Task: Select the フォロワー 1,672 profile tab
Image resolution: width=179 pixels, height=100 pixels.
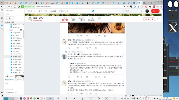Action: click(x=82, y=19)
